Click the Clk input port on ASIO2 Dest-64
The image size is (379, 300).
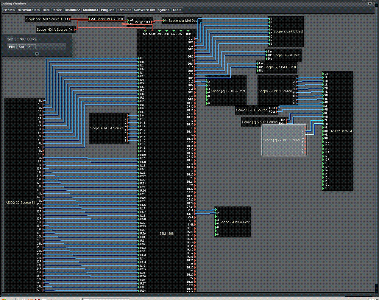click(323, 74)
